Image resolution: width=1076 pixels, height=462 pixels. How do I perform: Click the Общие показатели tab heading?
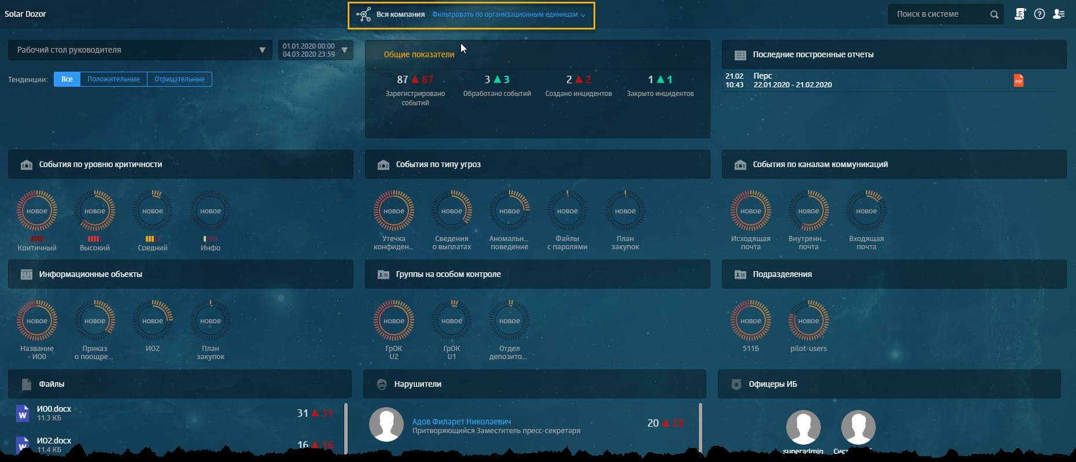pyautogui.click(x=419, y=54)
